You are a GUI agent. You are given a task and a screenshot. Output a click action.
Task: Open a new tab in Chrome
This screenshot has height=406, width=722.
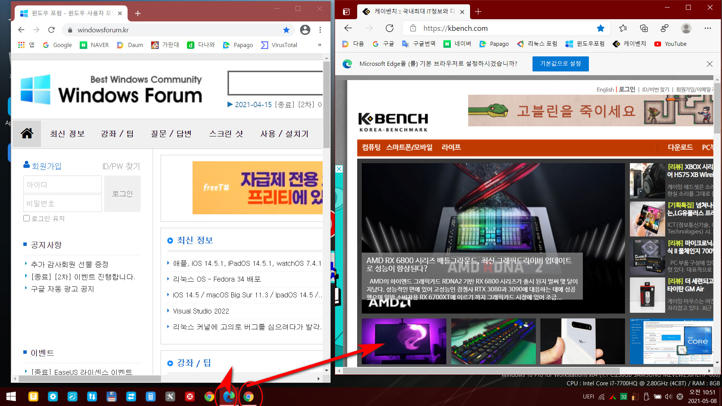[138, 14]
